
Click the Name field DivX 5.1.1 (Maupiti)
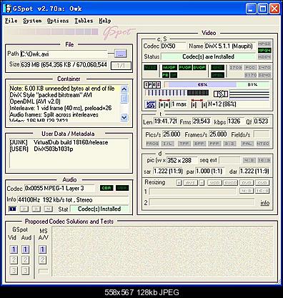tap(229, 46)
